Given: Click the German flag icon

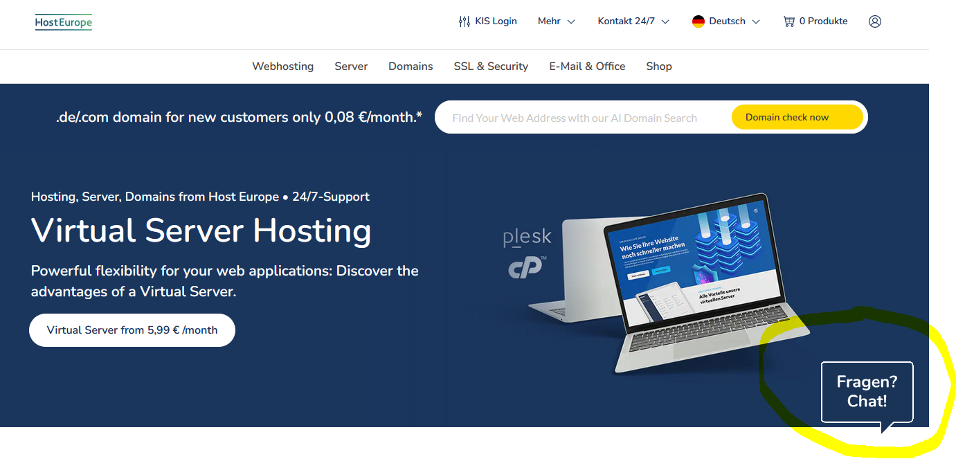Looking at the screenshot, I should [x=698, y=21].
